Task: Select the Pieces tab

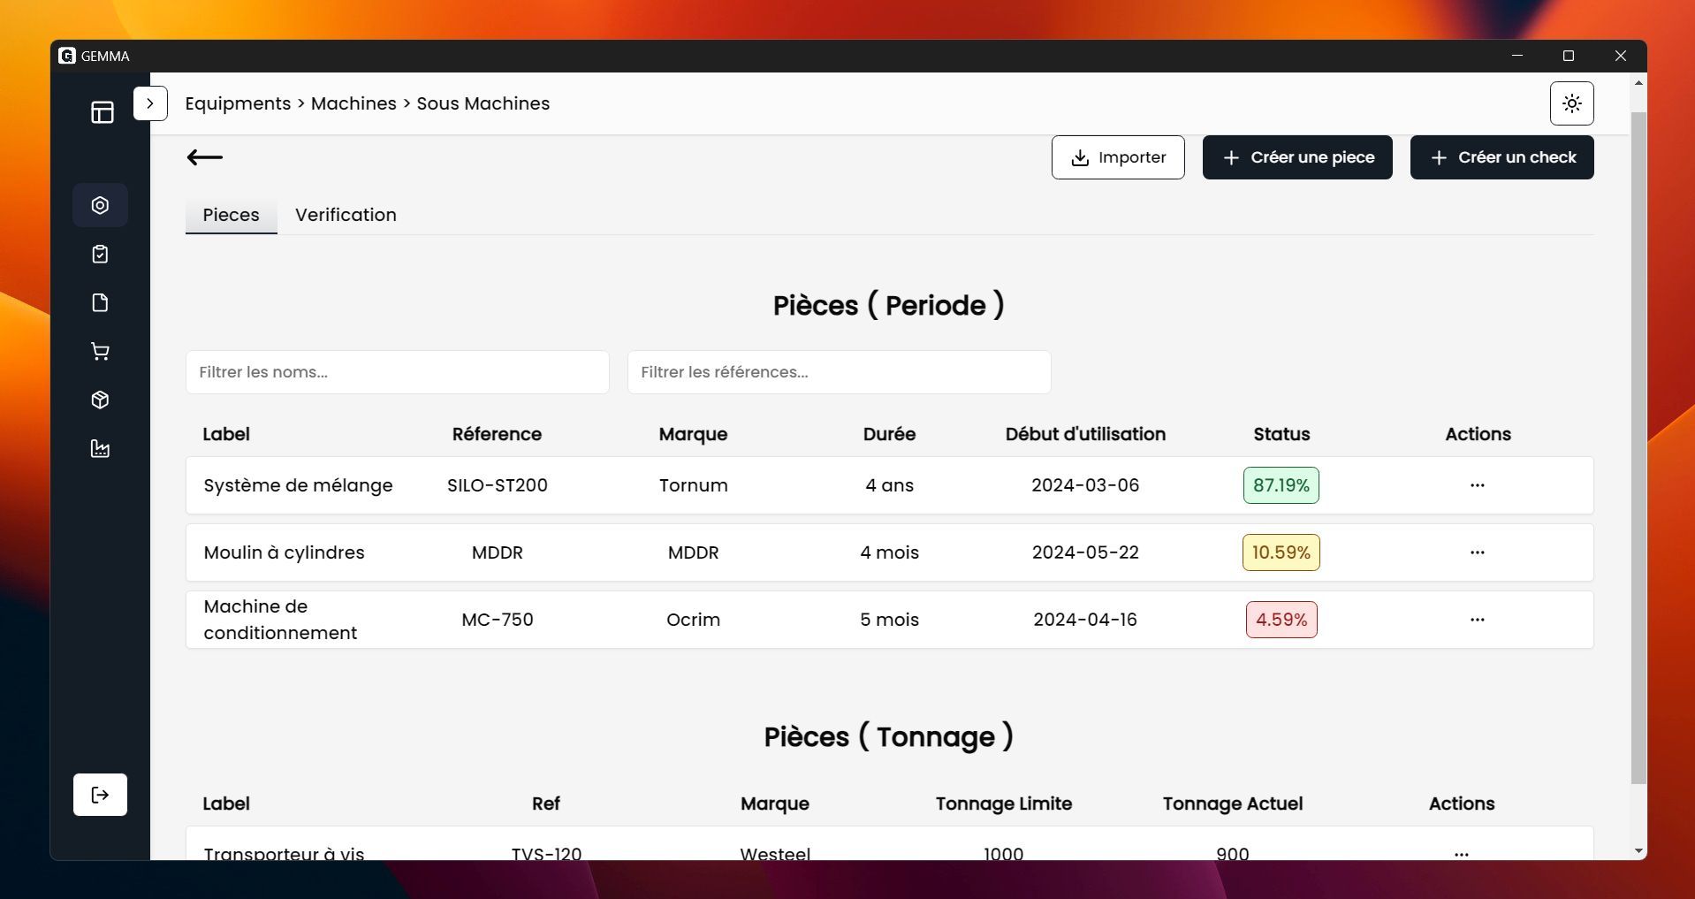Action: (x=231, y=215)
